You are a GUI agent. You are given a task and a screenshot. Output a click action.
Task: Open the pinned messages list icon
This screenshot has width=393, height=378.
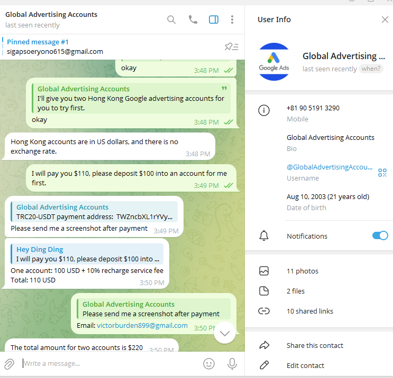tap(231, 46)
